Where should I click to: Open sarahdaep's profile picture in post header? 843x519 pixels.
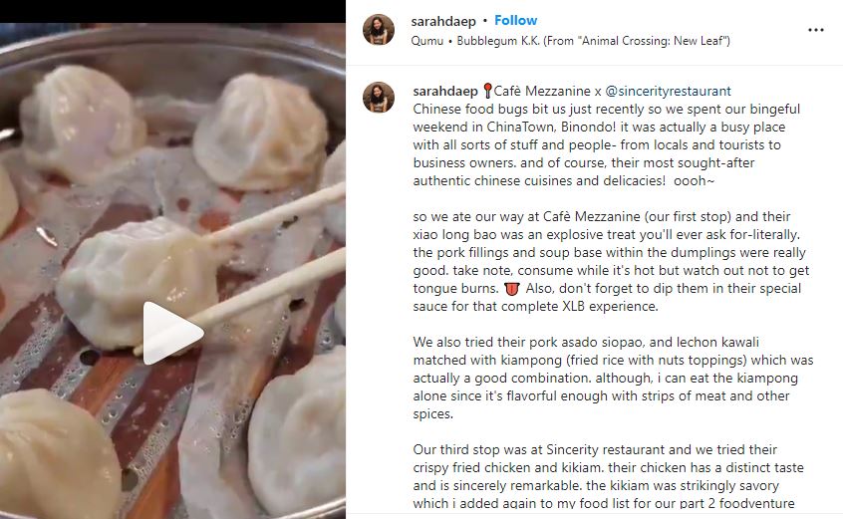coord(379,30)
